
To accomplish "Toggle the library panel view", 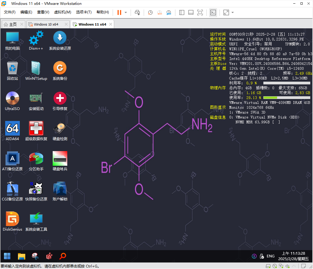I will (181, 12).
